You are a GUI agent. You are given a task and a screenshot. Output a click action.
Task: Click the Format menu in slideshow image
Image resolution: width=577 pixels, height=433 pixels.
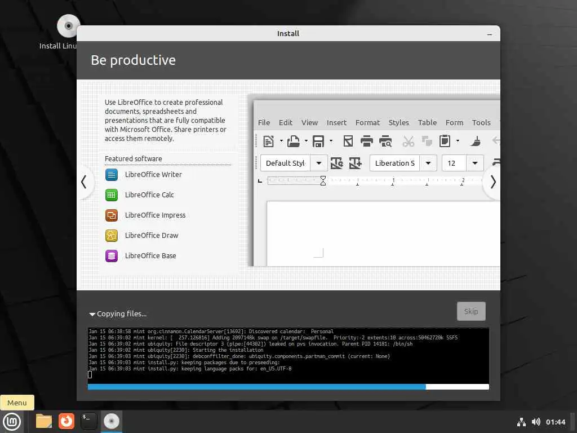click(x=367, y=122)
